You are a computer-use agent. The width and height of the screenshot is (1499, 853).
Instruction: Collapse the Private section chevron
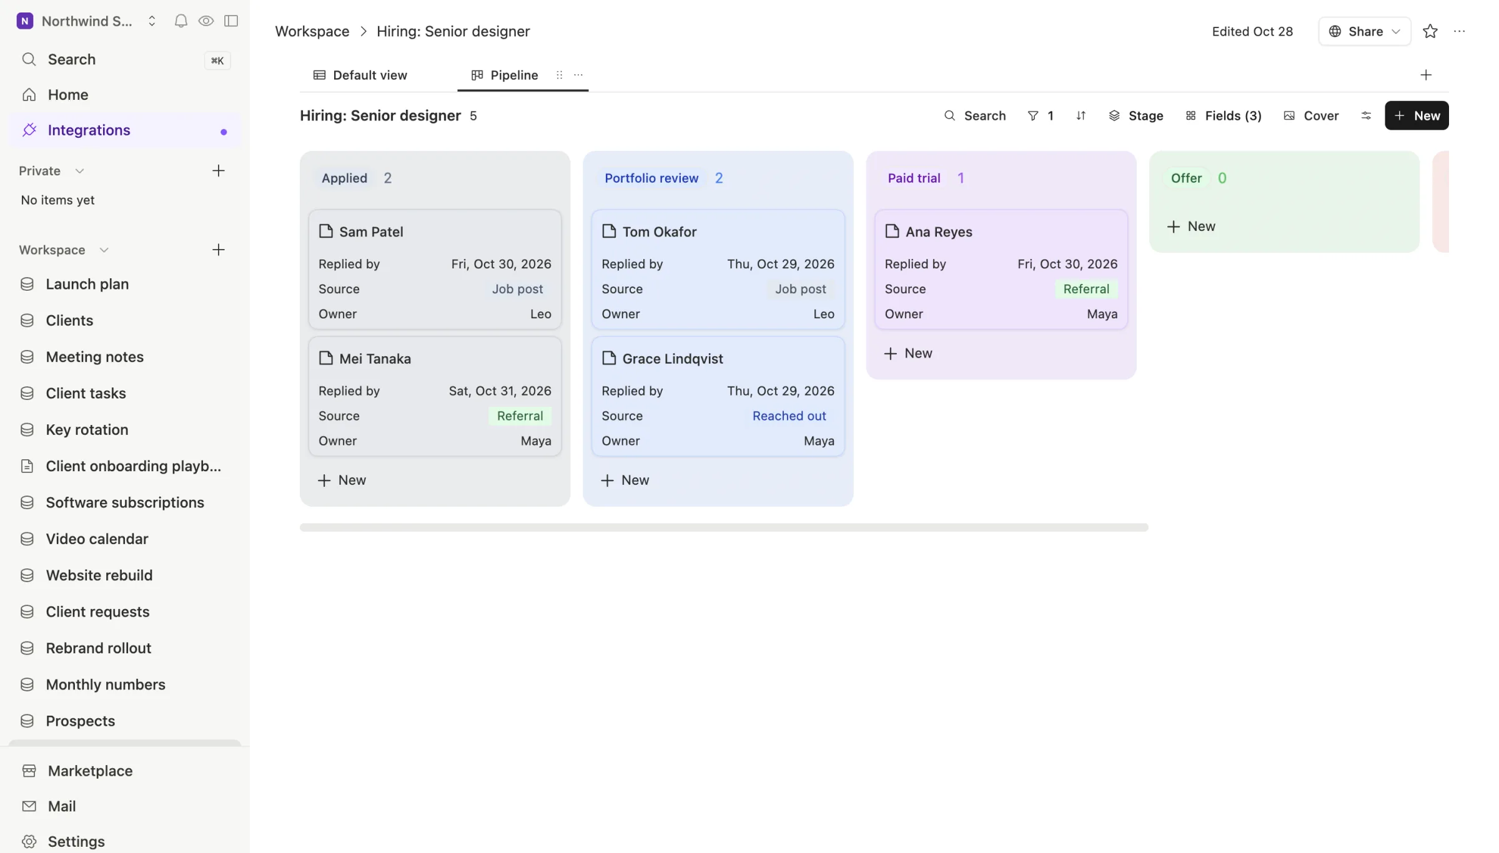(79, 171)
